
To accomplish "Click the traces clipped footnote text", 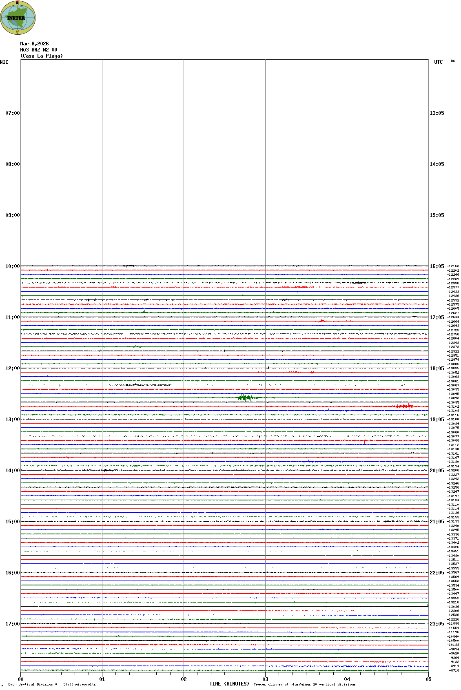I will (x=304, y=684).
